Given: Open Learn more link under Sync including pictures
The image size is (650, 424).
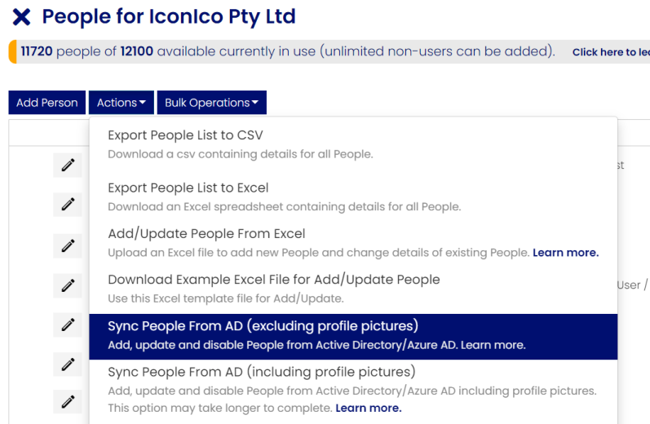Looking at the screenshot, I should coord(368,408).
